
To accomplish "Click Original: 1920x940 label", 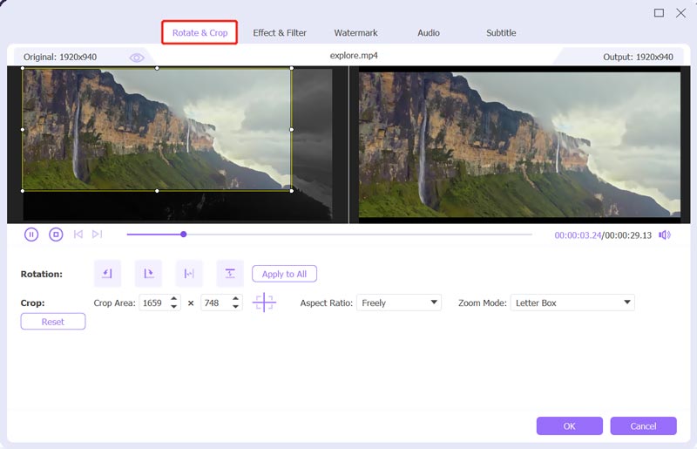I will (60, 57).
